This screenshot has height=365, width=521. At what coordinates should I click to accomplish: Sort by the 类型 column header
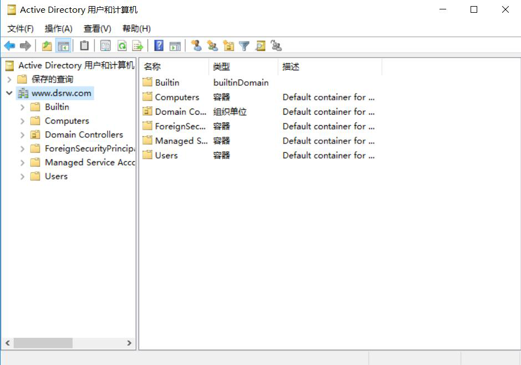tap(243, 67)
